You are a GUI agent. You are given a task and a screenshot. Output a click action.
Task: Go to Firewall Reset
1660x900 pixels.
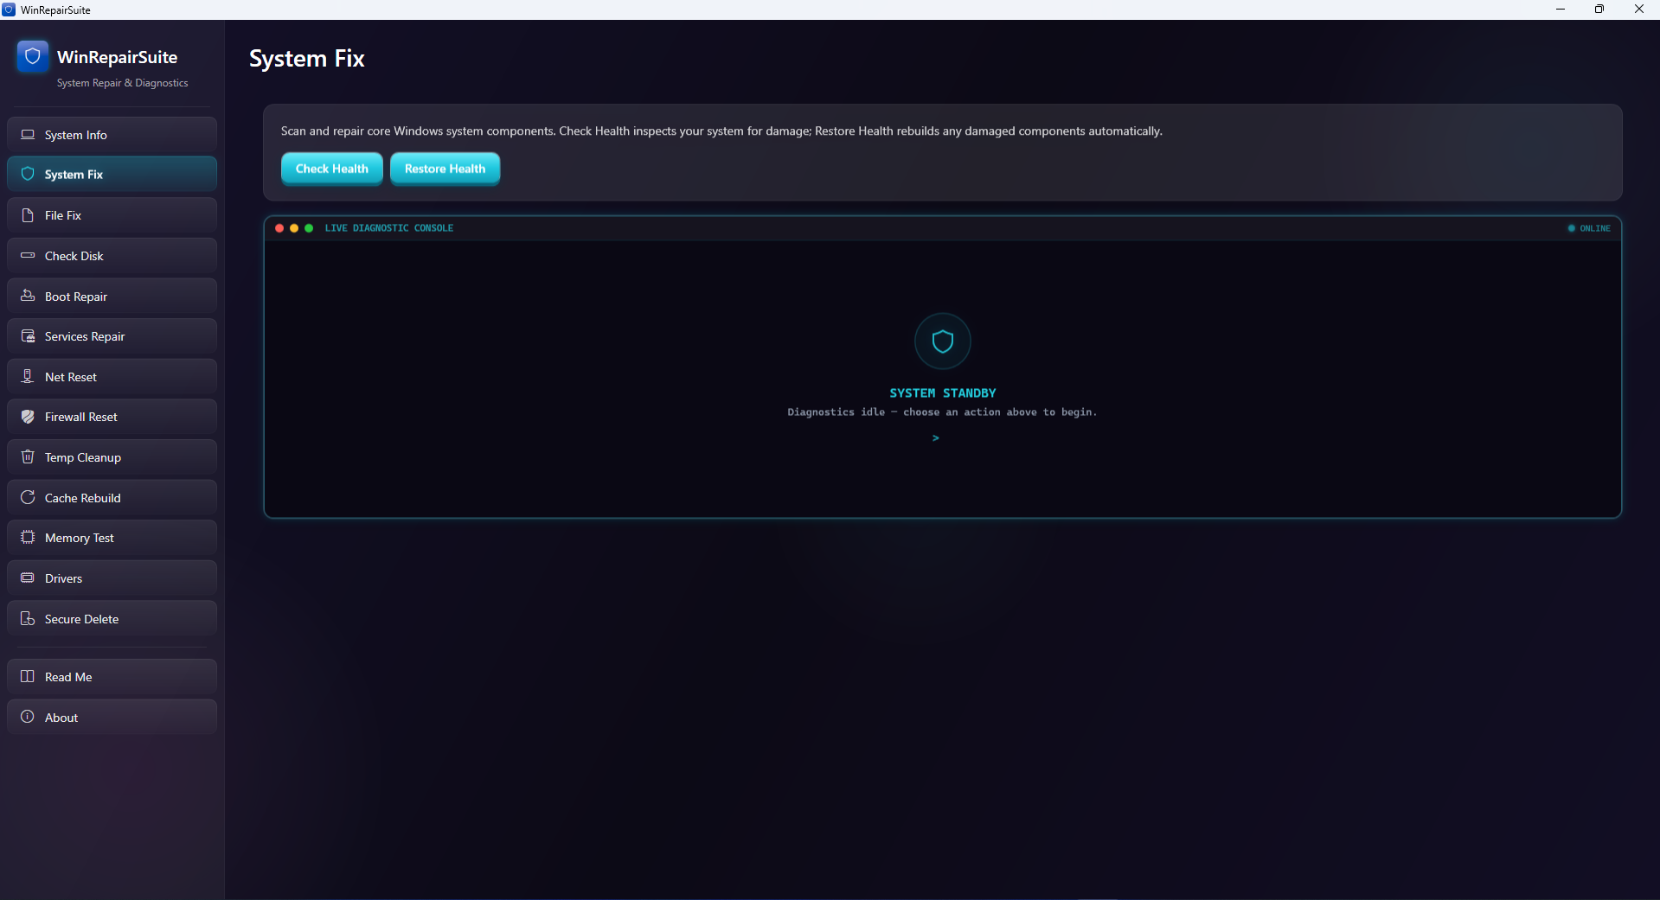coord(112,417)
